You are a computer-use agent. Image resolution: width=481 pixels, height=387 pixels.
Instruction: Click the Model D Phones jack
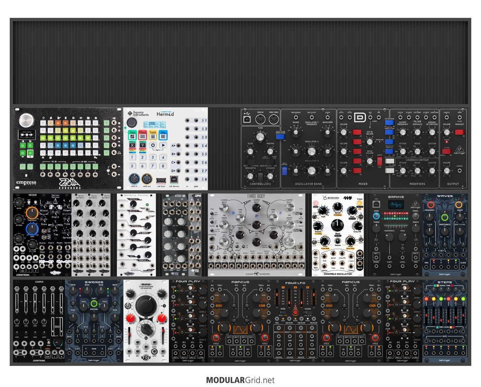(x=460, y=170)
